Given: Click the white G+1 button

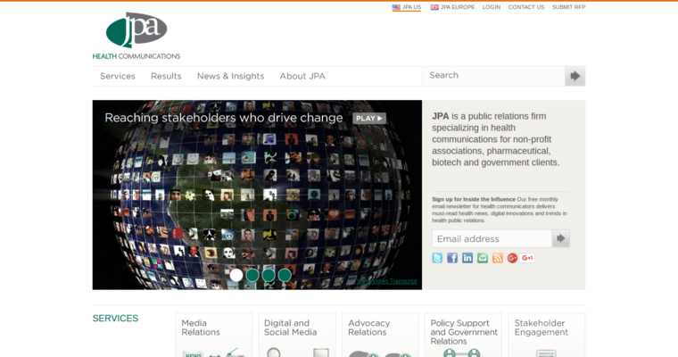Looking at the screenshot, I should coord(527,258).
